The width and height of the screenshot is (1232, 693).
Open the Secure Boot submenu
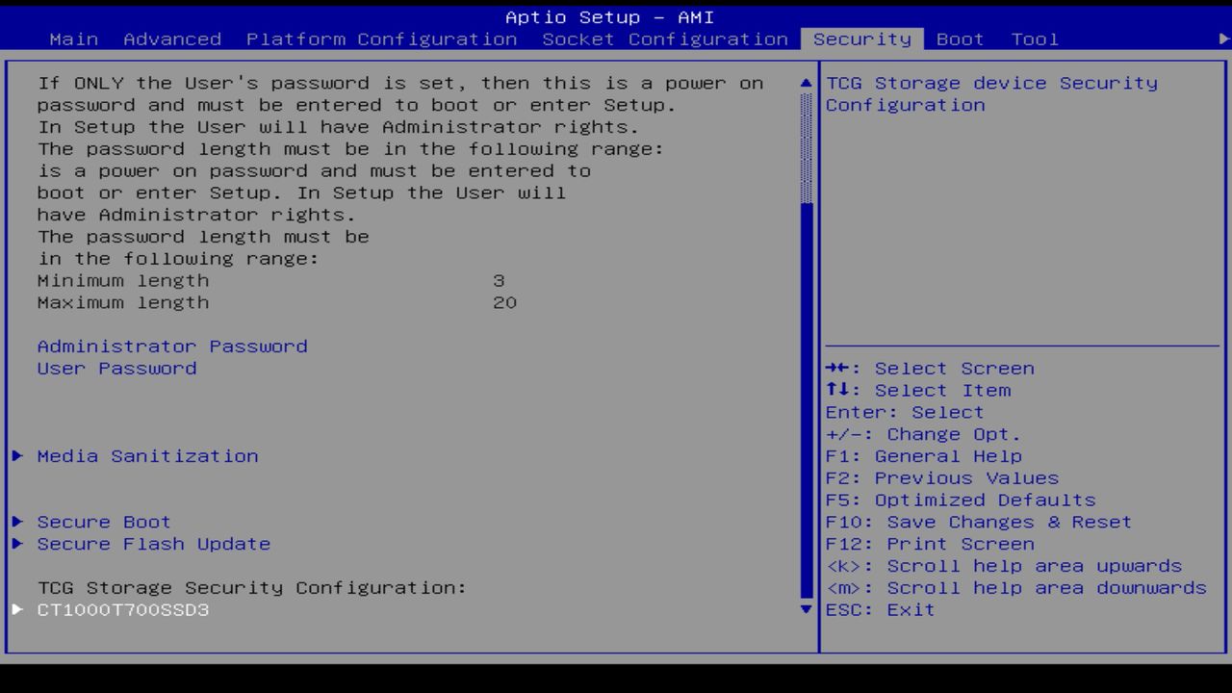click(103, 521)
